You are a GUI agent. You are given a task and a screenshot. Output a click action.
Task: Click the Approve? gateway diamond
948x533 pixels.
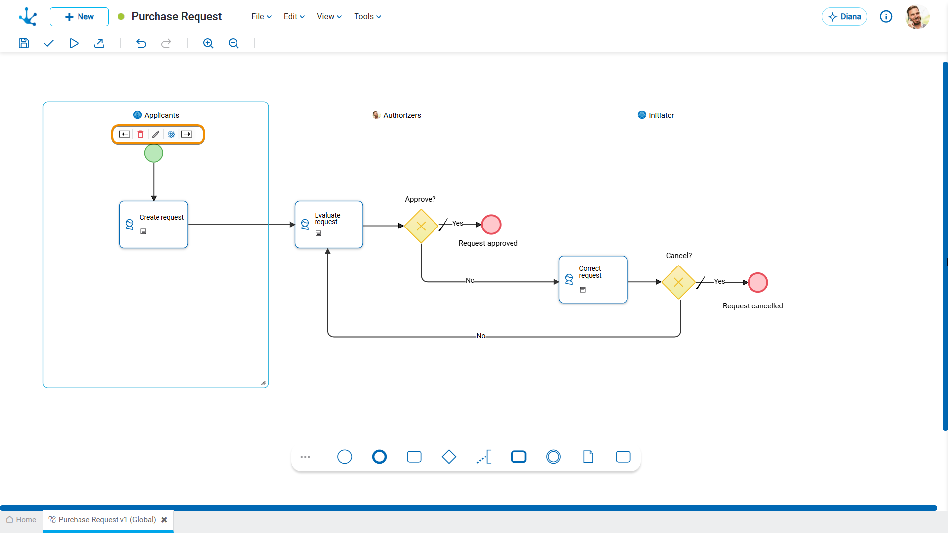point(421,226)
